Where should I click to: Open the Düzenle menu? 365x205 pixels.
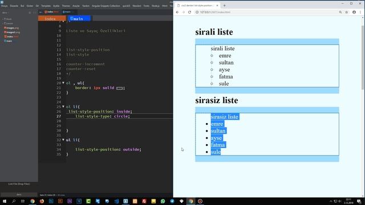[x=14, y=6]
